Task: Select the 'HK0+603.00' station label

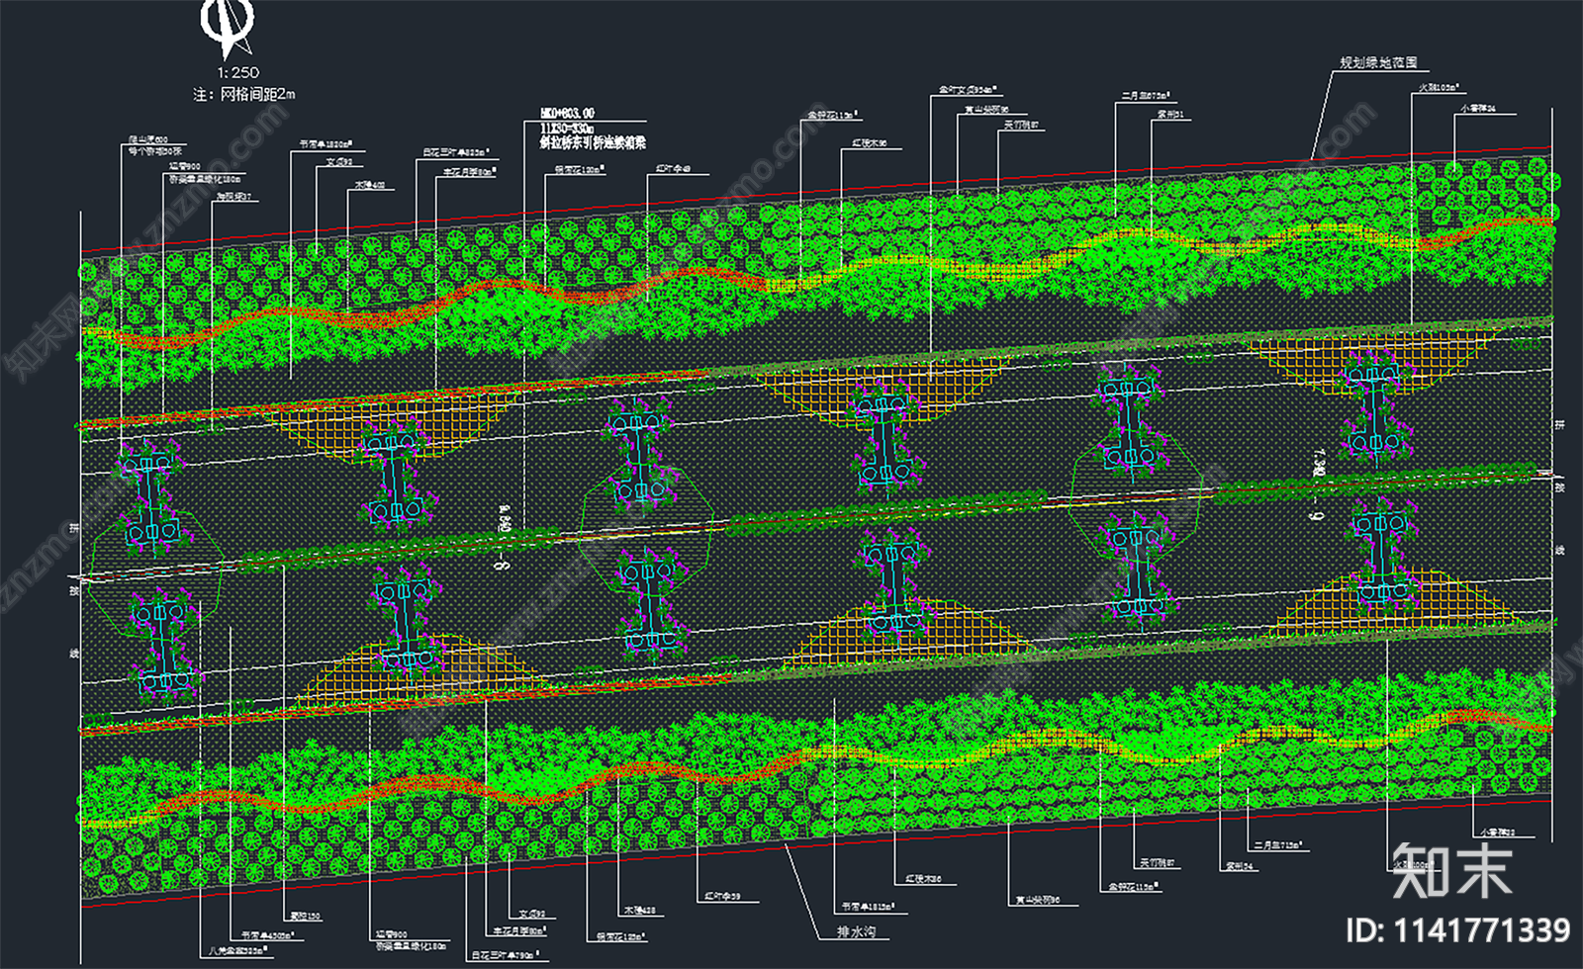Action: coord(567,114)
